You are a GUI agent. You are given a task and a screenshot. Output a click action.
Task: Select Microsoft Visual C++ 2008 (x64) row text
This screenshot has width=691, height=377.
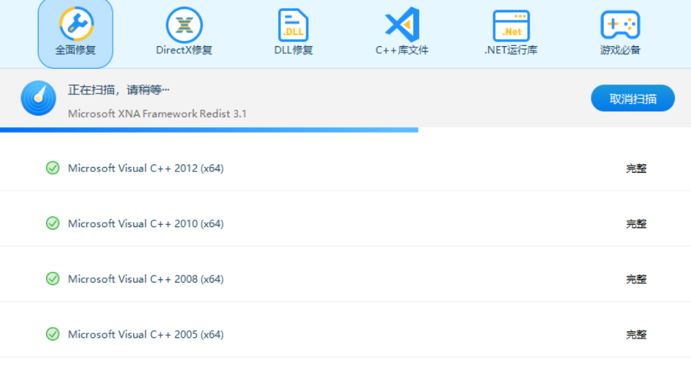146,279
